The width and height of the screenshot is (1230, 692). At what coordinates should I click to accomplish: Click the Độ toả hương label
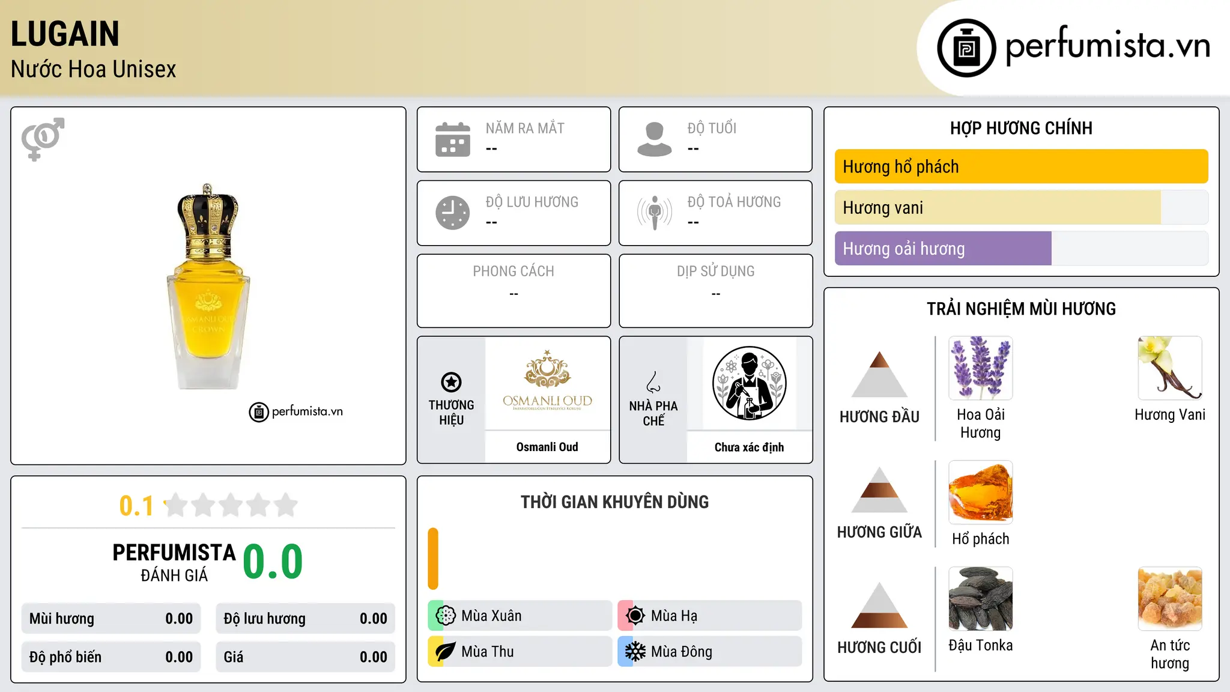734,202
